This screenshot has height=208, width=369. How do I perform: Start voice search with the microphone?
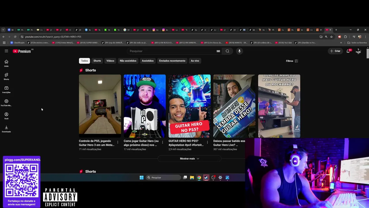point(239,51)
